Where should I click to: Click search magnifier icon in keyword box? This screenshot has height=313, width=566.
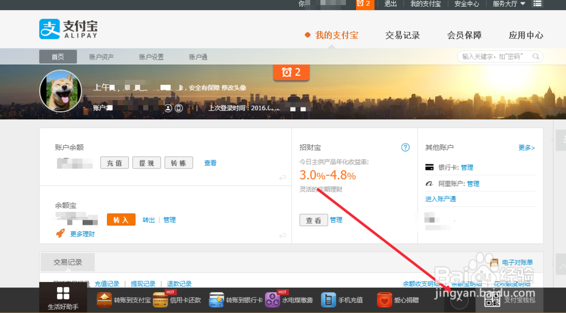pyautogui.click(x=535, y=56)
